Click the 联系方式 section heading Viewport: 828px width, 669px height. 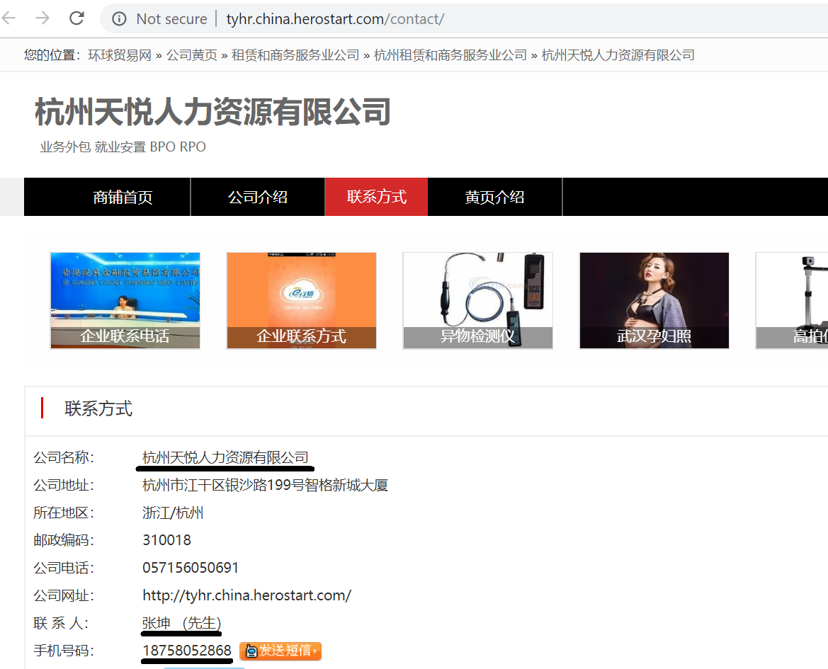(x=98, y=408)
